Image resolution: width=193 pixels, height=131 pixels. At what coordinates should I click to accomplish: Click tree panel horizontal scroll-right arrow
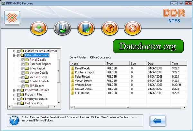point(54,107)
